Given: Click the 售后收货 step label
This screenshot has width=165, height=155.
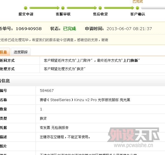Looking at the screenshot, I should (x=100, y=14).
